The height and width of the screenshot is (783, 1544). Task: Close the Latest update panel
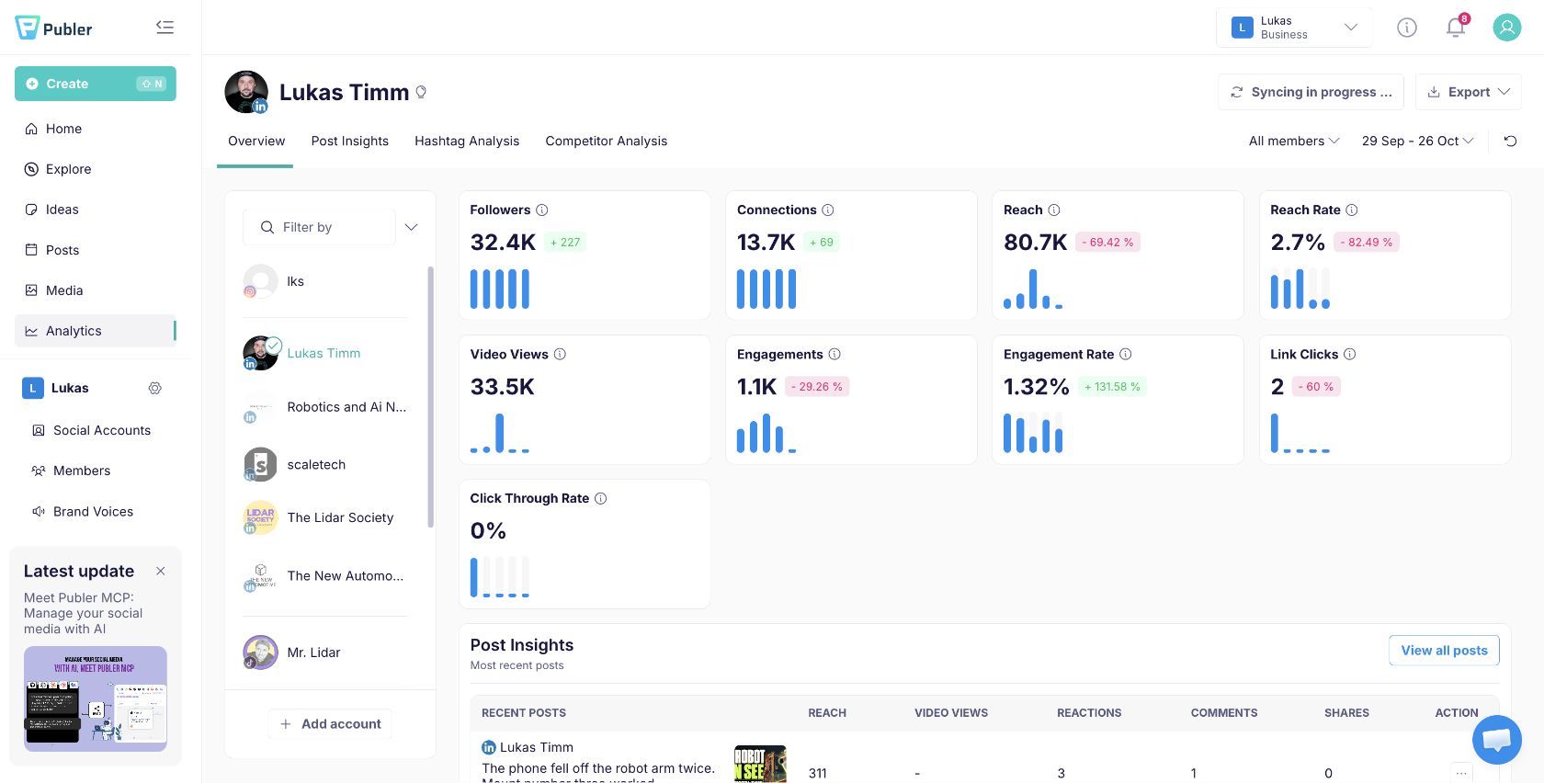[x=161, y=572]
